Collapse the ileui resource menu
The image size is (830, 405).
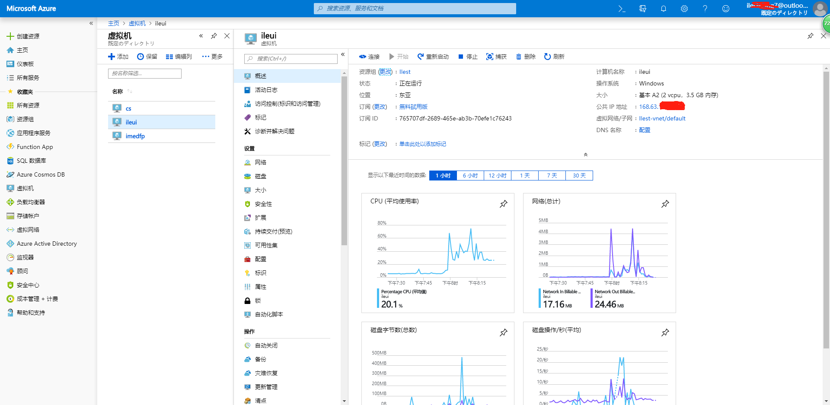[x=343, y=54]
